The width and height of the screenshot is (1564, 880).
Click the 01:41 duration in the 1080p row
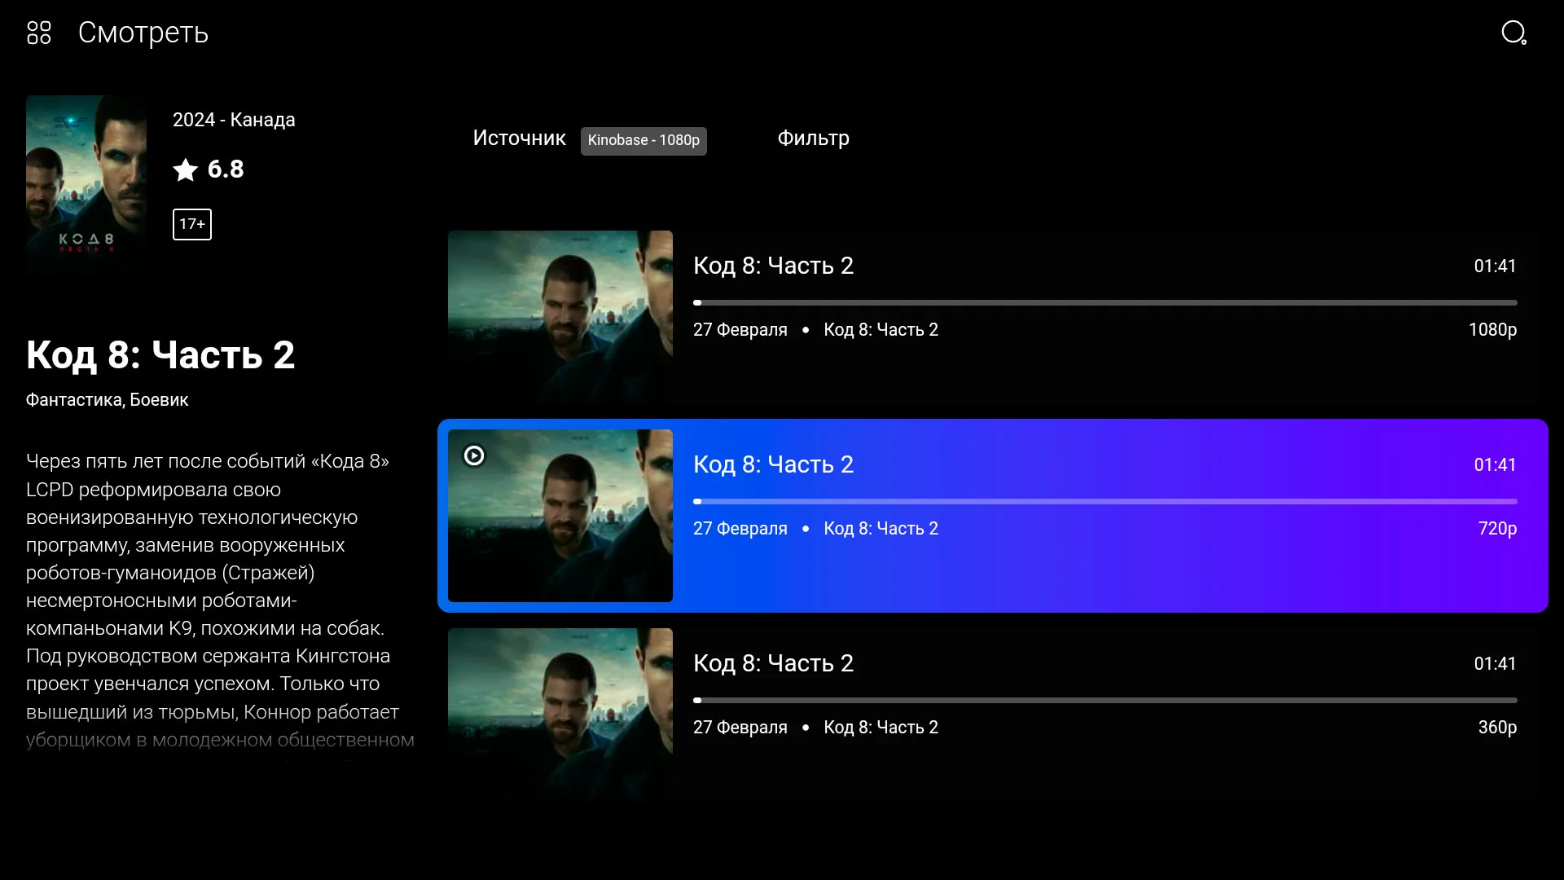point(1495,266)
